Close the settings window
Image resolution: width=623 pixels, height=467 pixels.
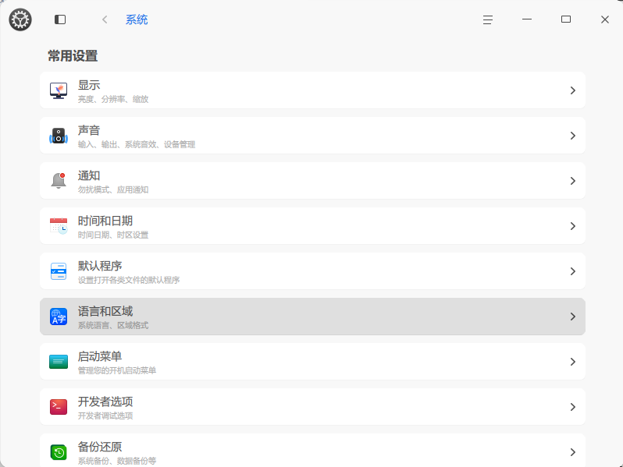click(x=605, y=19)
